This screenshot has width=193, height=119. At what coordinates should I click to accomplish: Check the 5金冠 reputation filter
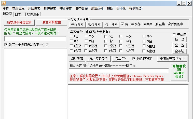(x=144, y=51)
